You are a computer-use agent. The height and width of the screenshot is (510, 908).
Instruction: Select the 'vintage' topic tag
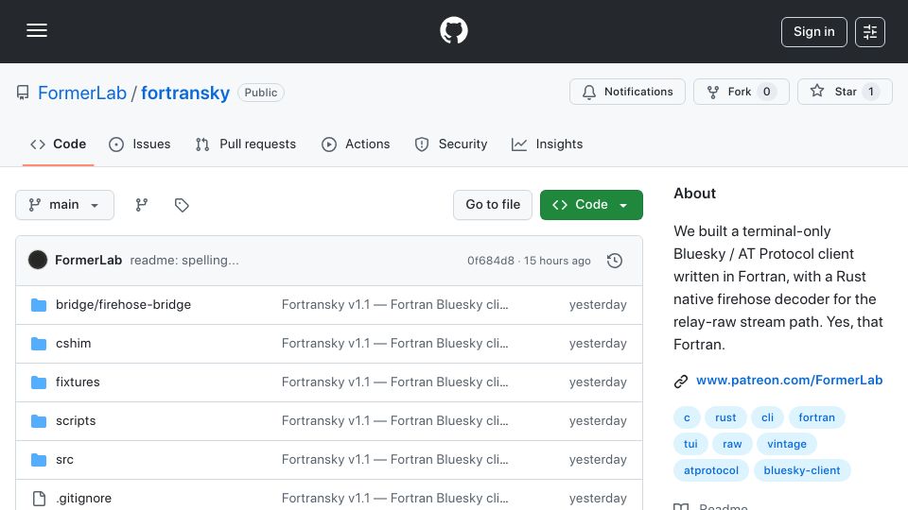point(786,444)
